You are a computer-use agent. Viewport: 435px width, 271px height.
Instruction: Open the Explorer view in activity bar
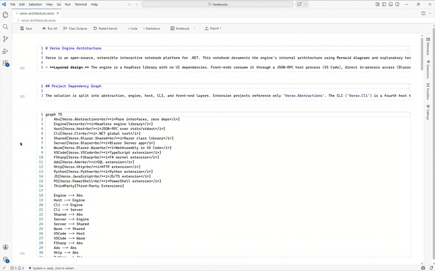pyautogui.click(x=5, y=14)
